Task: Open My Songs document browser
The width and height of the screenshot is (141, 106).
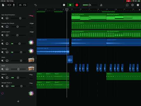Action: (3, 5)
